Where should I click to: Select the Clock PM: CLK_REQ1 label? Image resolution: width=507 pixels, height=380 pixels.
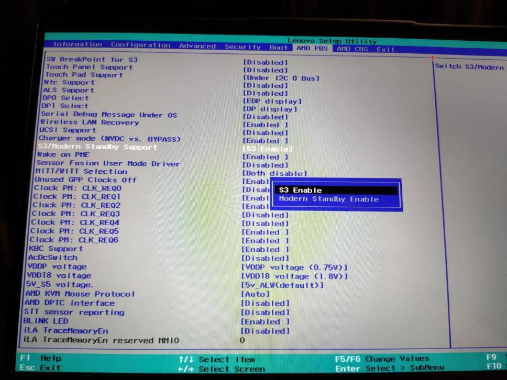(76, 196)
